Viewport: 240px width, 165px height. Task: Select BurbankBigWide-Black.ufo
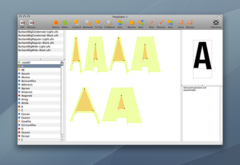(40, 50)
